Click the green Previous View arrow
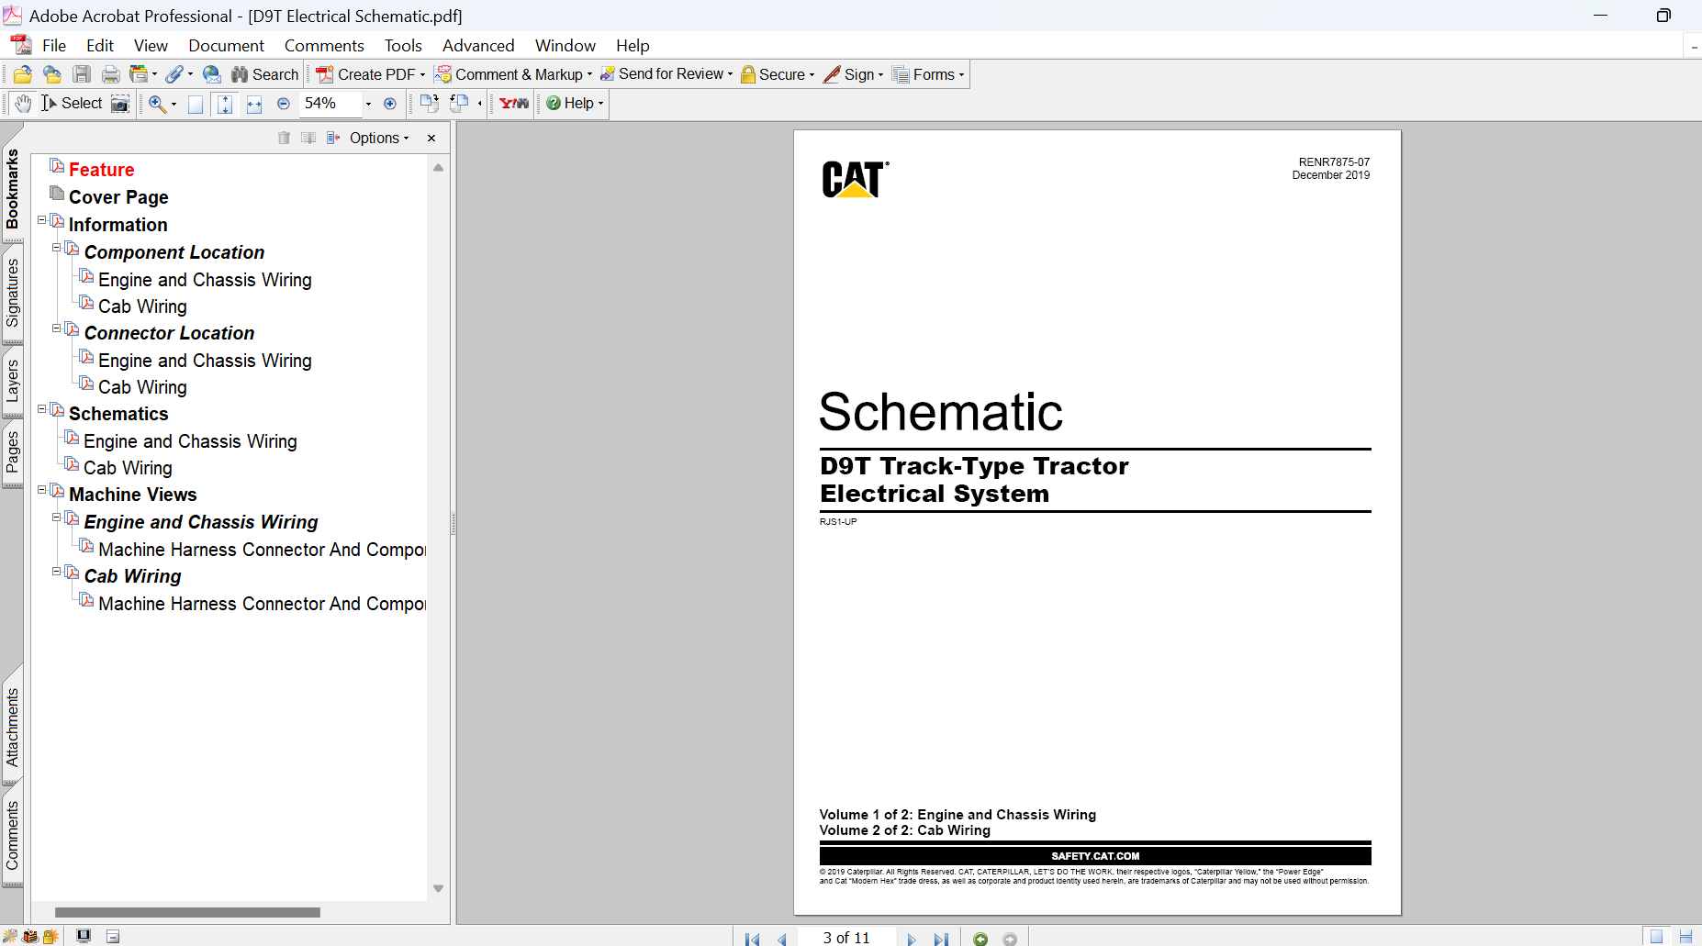1702x946 pixels. (x=980, y=939)
